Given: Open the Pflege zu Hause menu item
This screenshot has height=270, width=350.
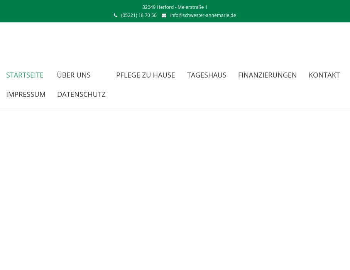Looking at the screenshot, I should (145, 75).
